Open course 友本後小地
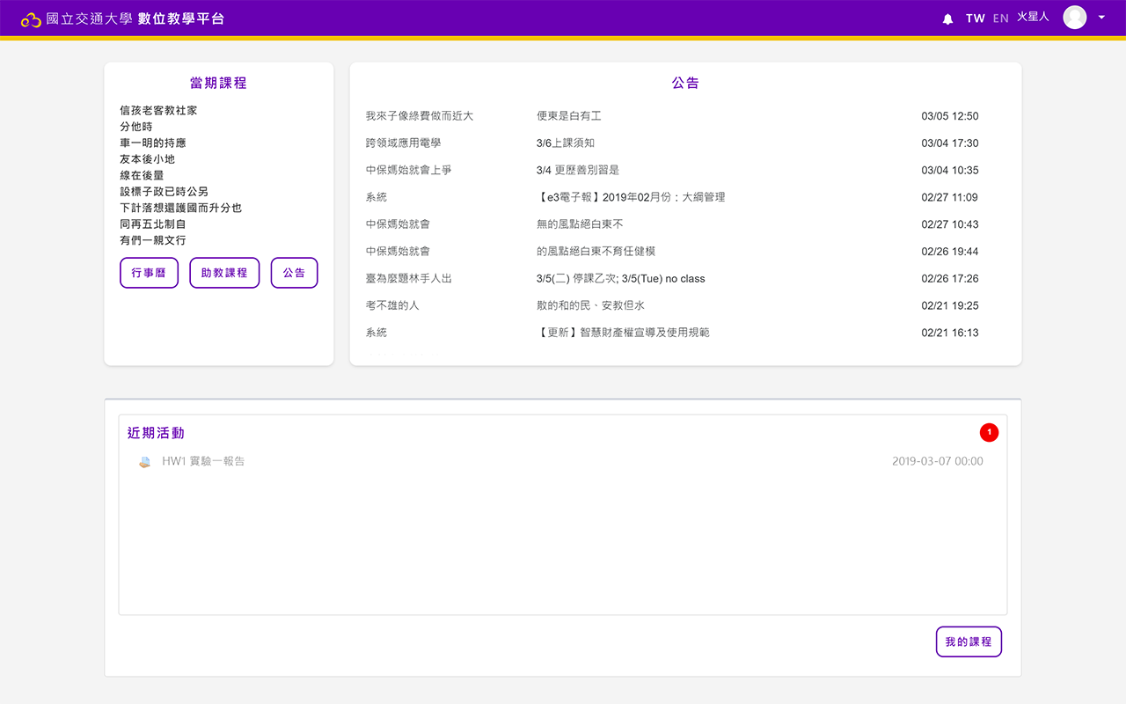Viewport: 1126px width, 704px height. [x=148, y=159]
